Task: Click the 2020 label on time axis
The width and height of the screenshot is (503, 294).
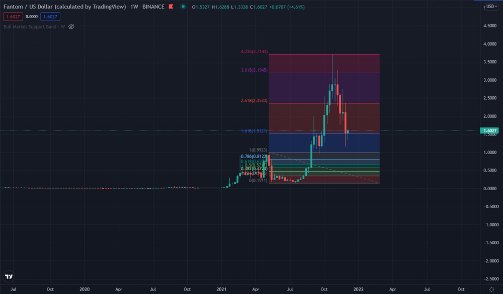Action: click(x=85, y=289)
